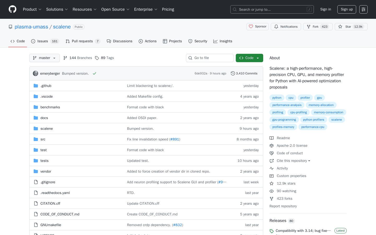Select the python topic tag

pos(277,98)
